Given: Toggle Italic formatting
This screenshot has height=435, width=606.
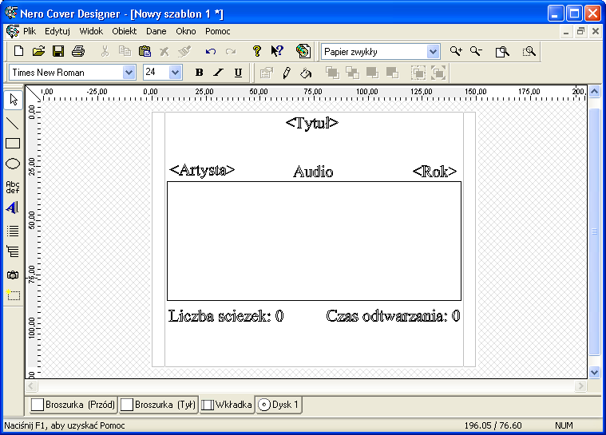Looking at the screenshot, I should tap(219, 73).
